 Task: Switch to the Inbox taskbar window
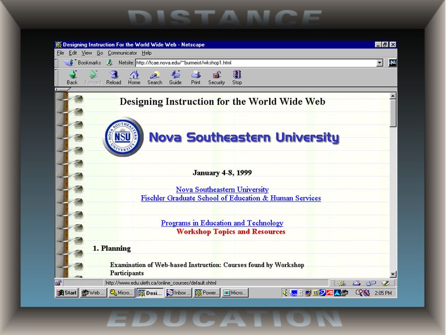pos(178,293)
